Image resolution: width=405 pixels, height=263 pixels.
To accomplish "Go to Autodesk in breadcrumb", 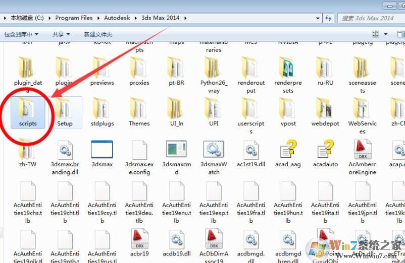I will point(117,18).
